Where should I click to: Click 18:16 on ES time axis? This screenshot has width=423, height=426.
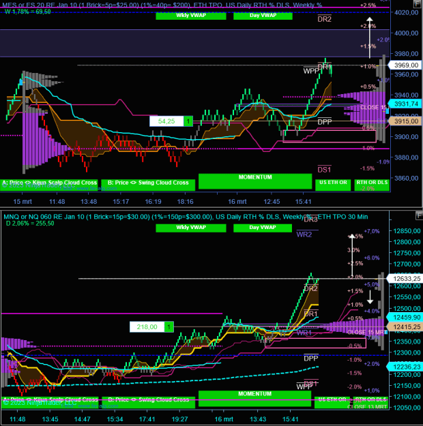(x=186, y=202)
